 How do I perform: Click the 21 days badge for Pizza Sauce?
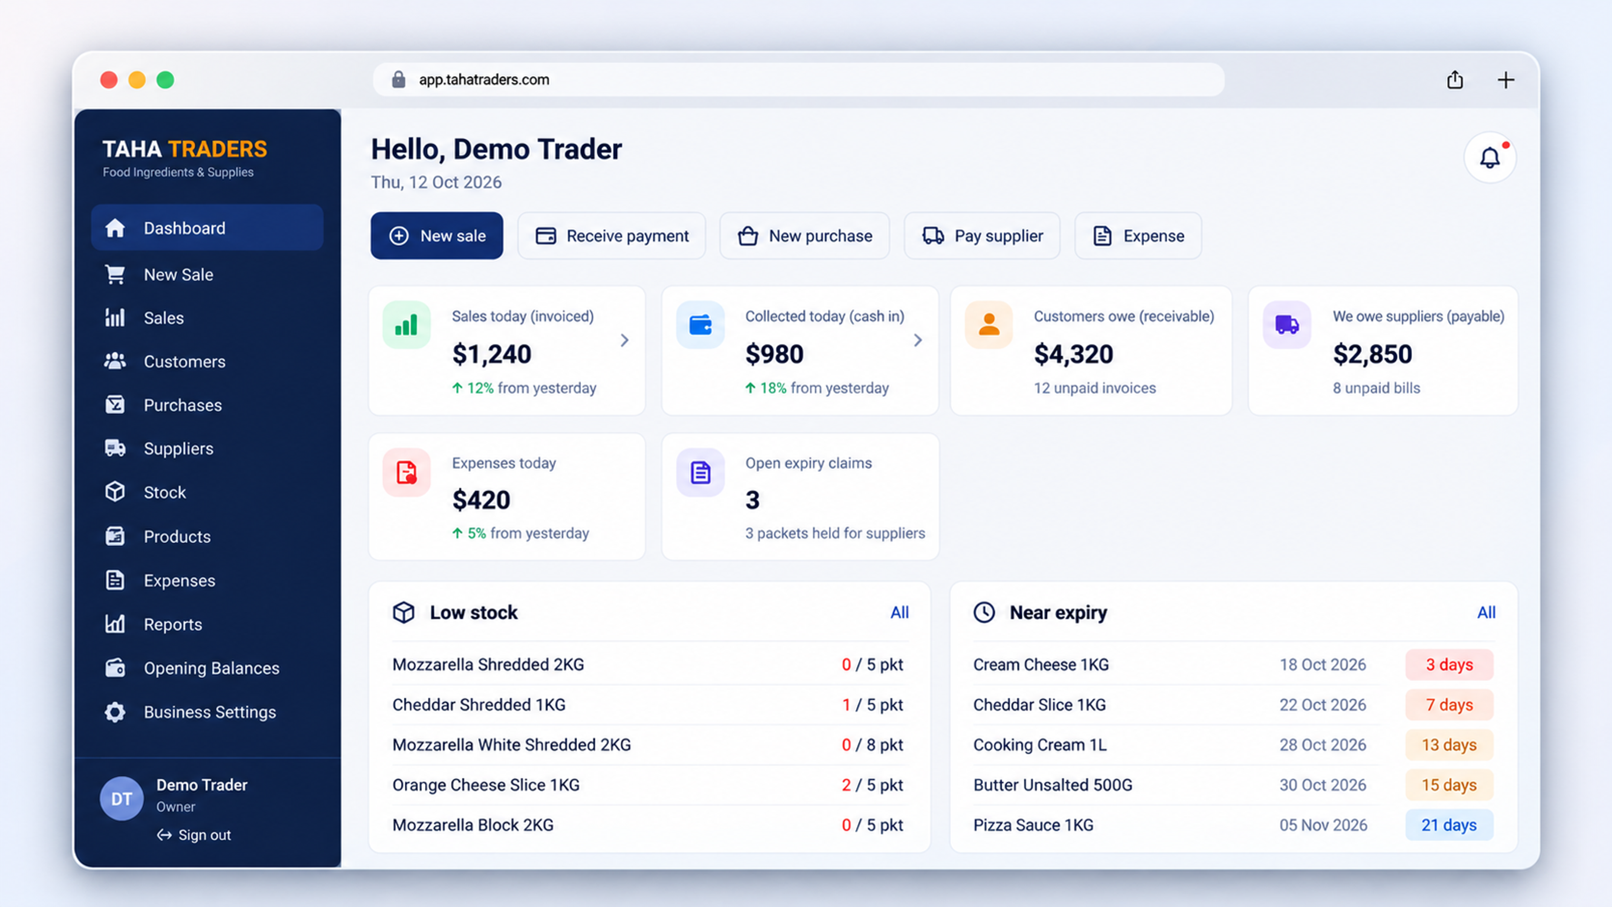point(1449,825)
